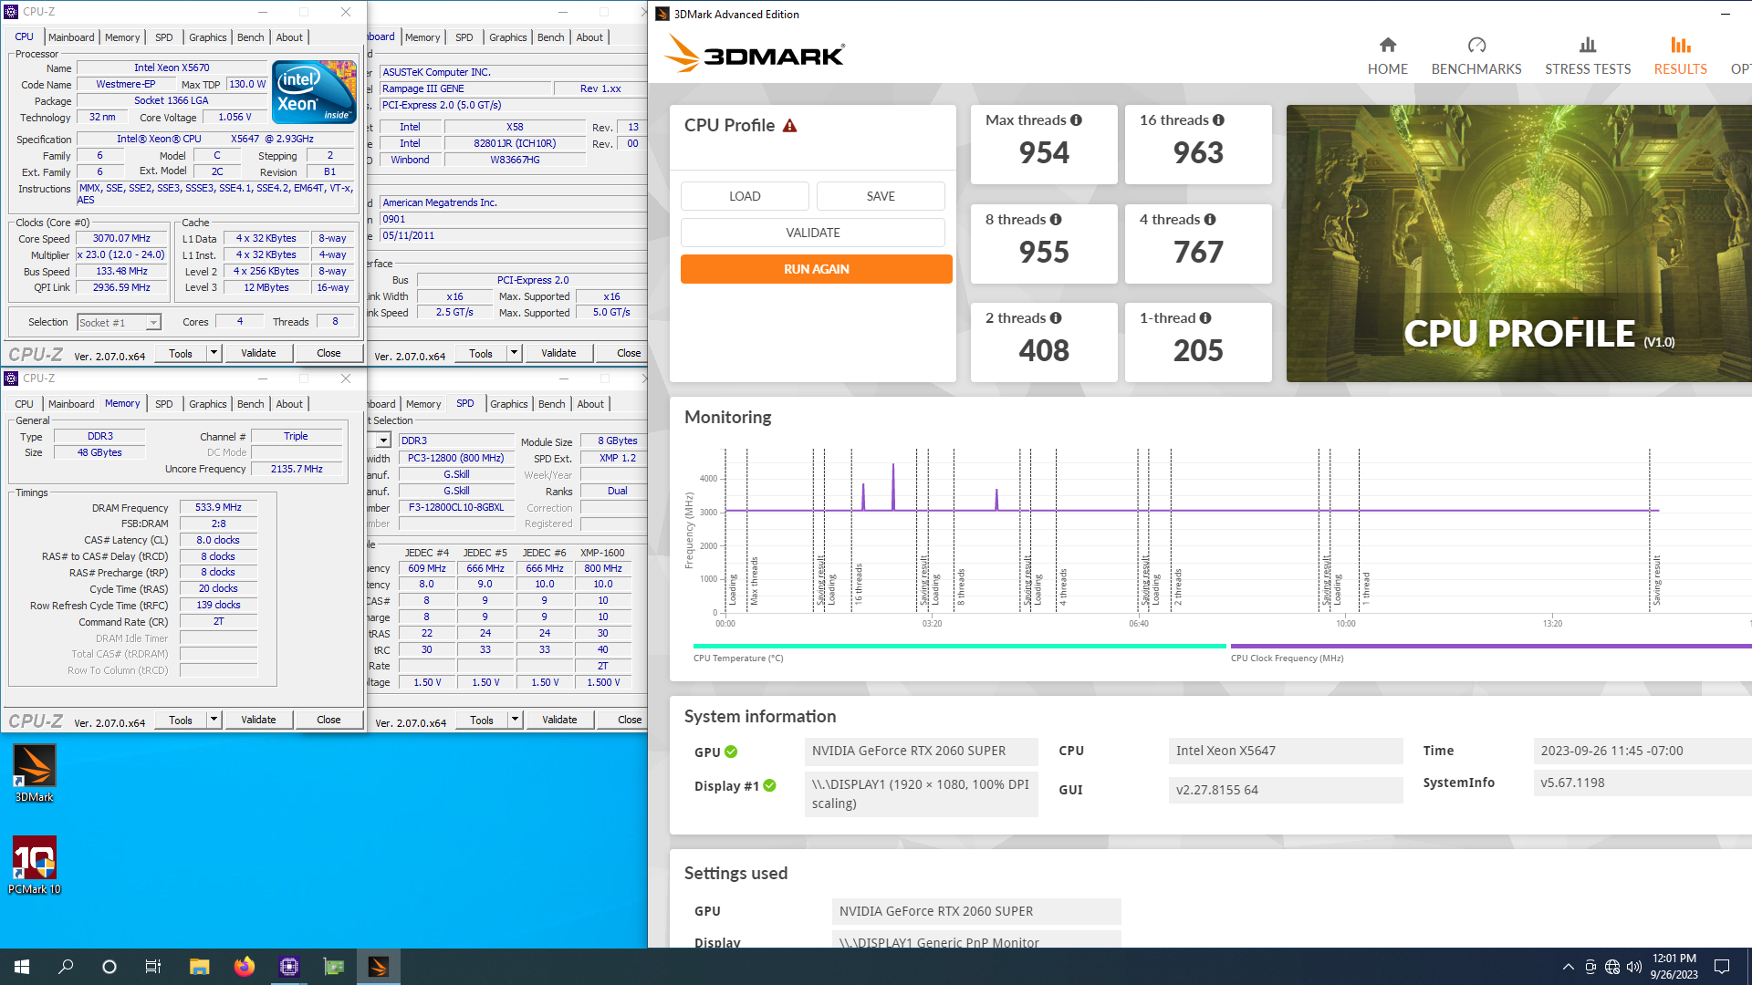Viewport: 1752px width, 985px height.
Task: Show hidden system tray icons
Action: [x=1568, y=967]
